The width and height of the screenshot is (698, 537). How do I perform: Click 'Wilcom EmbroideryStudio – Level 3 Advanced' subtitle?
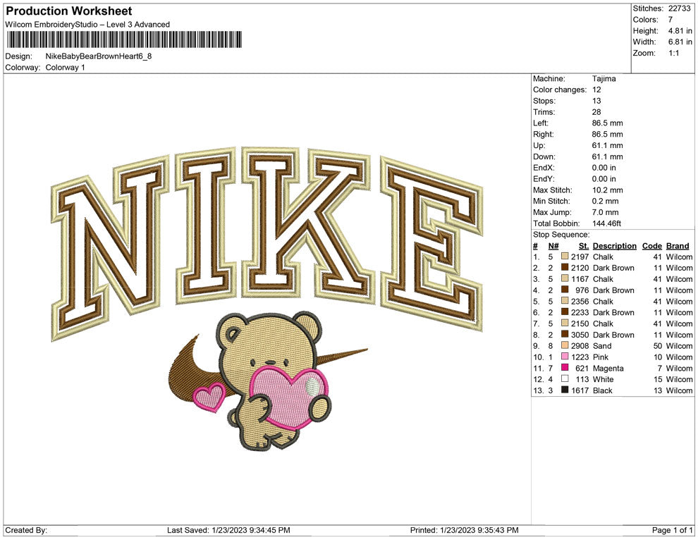tap(87, 25)
